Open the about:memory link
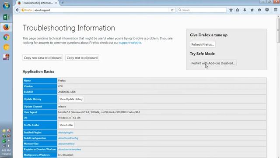The width and height of the screenshot is (280, 158). point(66,144)
